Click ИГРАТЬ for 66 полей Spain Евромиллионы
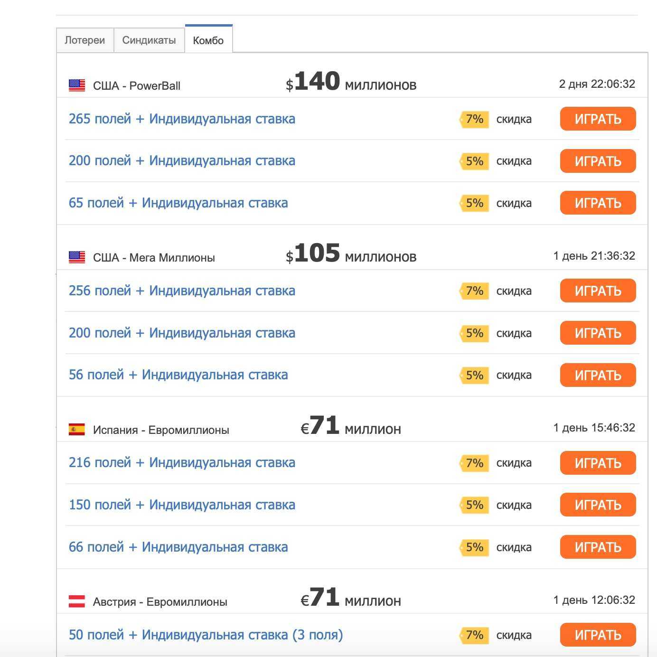This screenshot has width=657, height=657. [x=598, y=547]
